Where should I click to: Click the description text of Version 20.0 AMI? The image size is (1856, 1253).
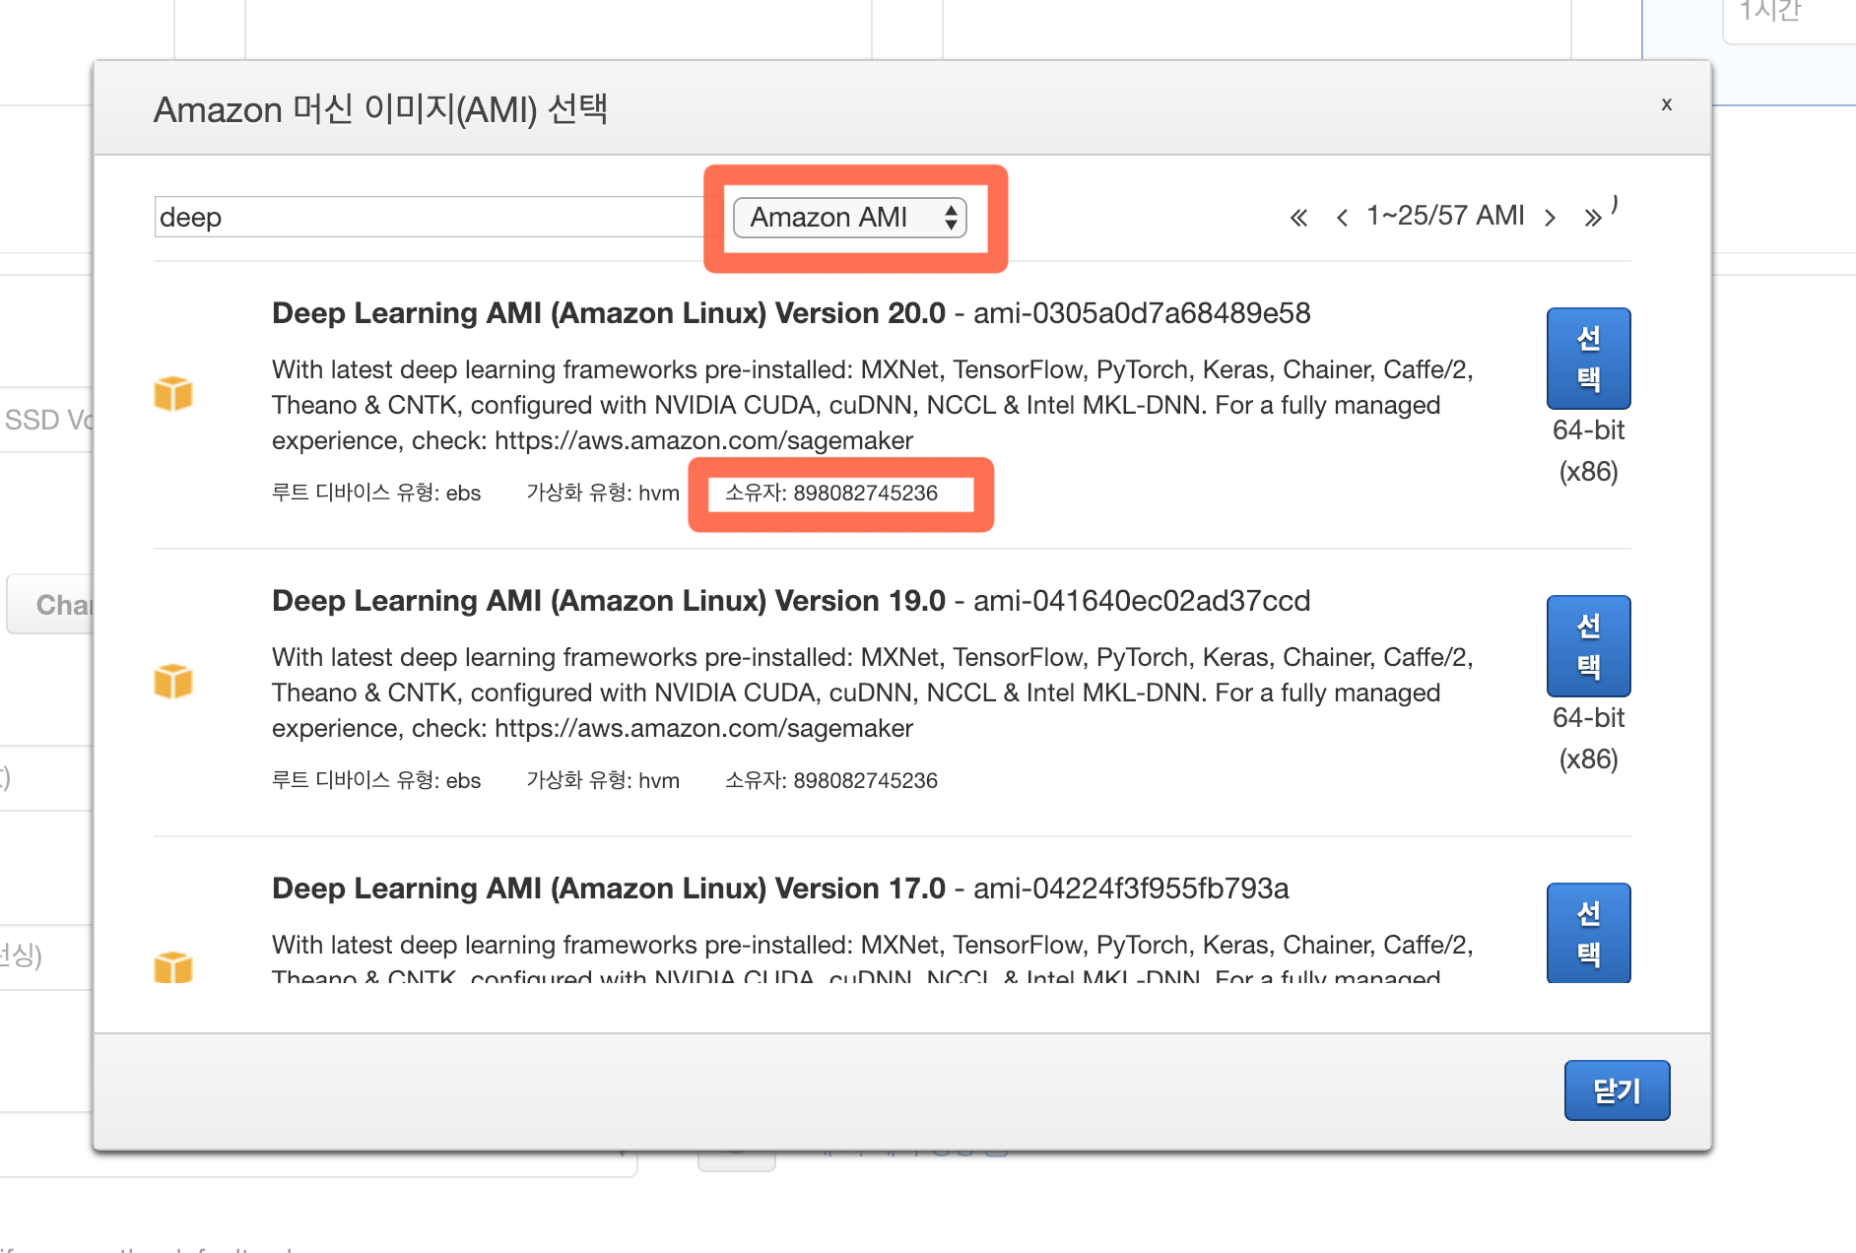(x=873, y=405)
